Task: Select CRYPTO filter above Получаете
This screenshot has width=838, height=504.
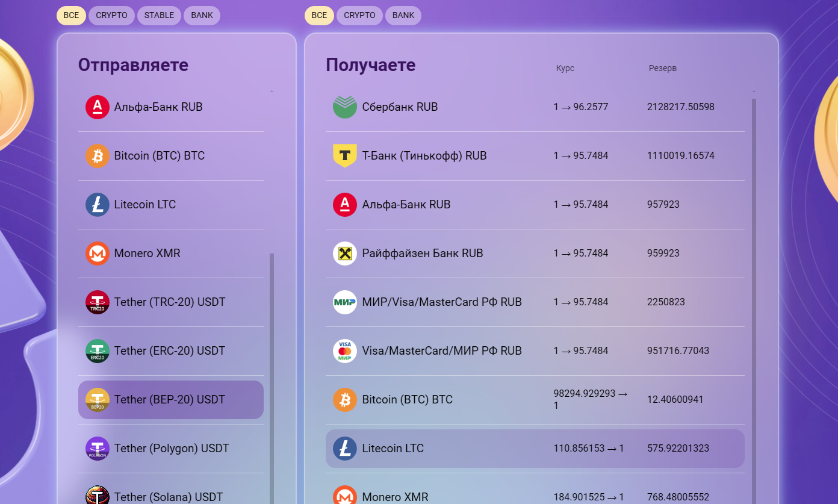Action: pyautogui.click(x=359, y=16)
